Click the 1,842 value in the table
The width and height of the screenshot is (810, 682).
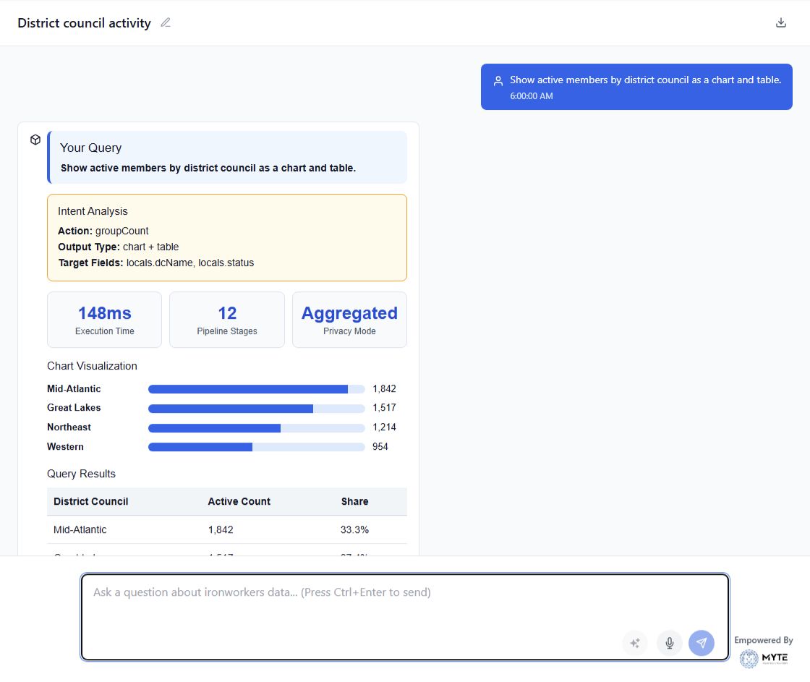(x=221, y=529)
